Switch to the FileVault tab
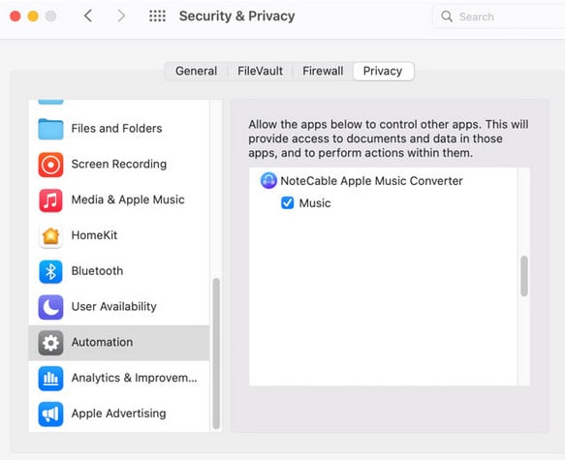Screen dimensions: 565x460 coord(260,72)
